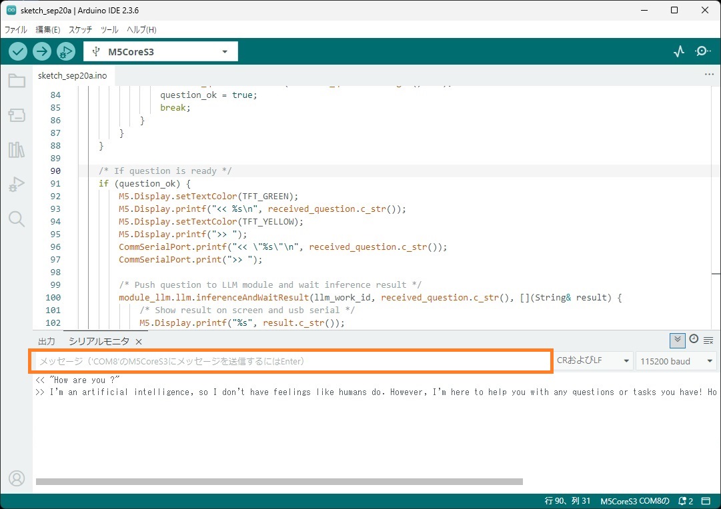Image resolution: width=721 pixels, height=509 pixels.
Task: Expand the CRおよびLF line ending dropdown
Action: [594, 361]
